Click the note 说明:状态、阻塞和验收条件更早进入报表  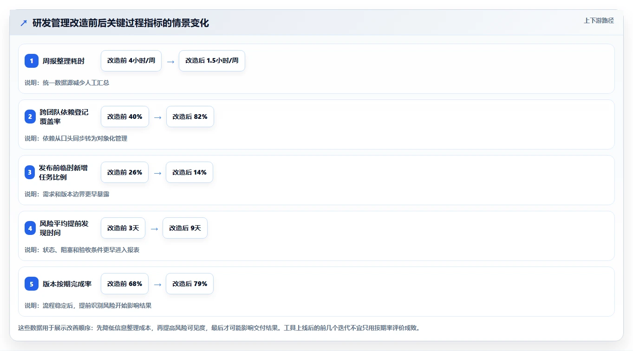[82, 250]
